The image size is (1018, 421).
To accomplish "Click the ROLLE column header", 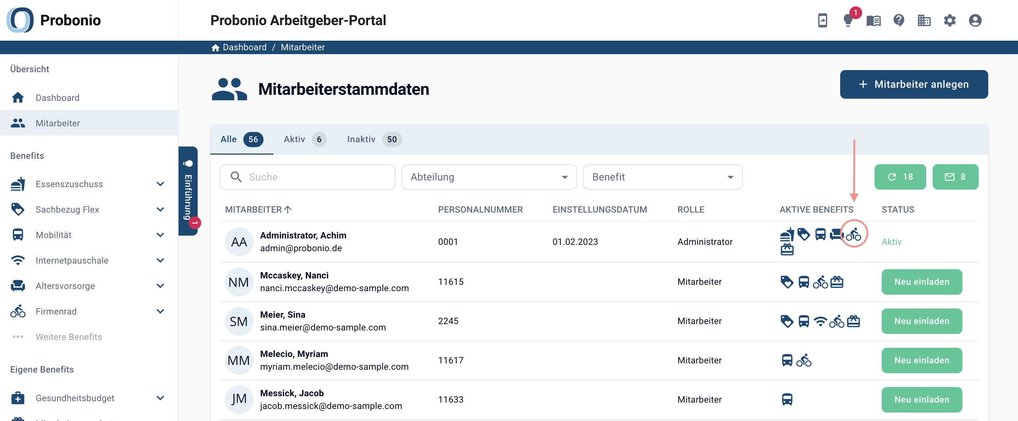I will (x=690, y=209).
